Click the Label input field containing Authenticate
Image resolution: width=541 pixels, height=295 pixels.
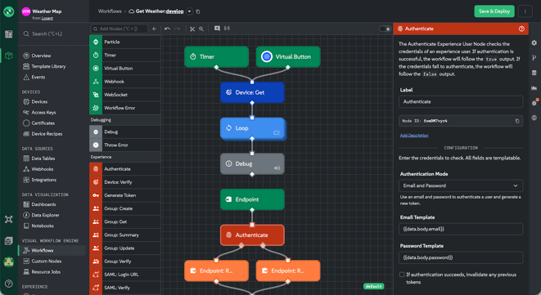click(461, 101)
